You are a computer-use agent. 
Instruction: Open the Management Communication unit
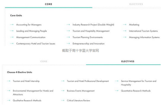tap(31, 37)
